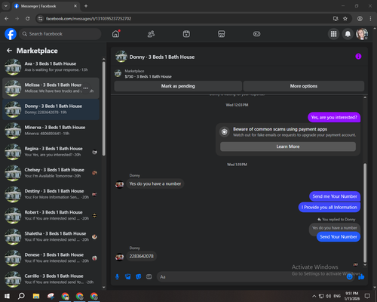
Task: Open emoji picker in message box
Action: tap(349, 277)
